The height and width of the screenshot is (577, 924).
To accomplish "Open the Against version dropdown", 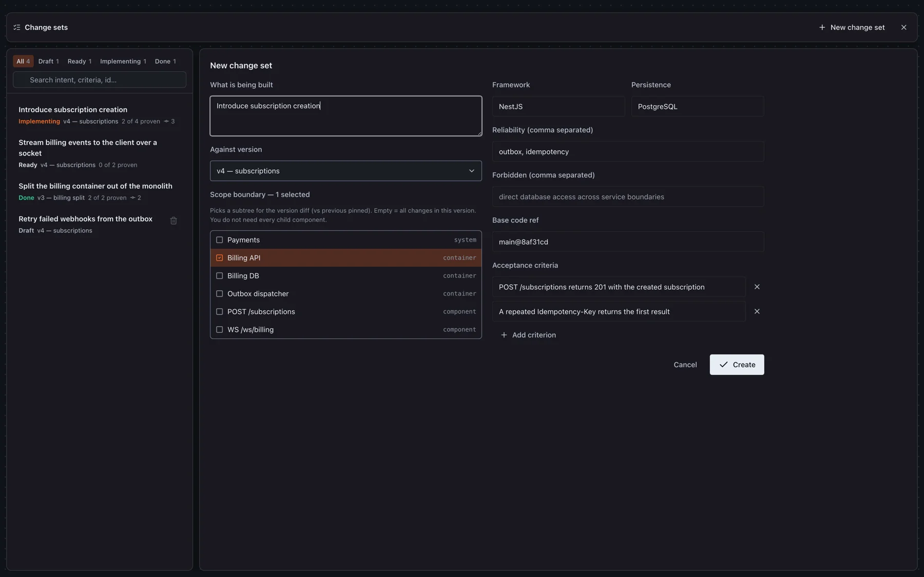I will click(x=345, y=171).
